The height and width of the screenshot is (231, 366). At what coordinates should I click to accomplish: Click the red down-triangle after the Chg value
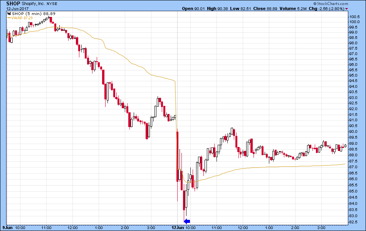(x=347, y=9)
